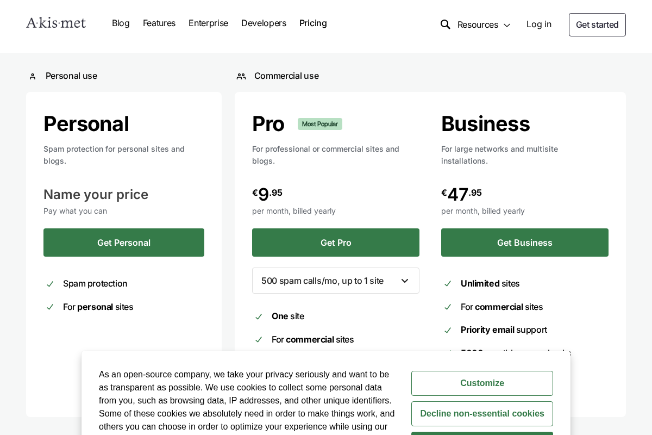Click the Commercial use label
Viewport: 652px width, 435px height.
tap(286, 76)
